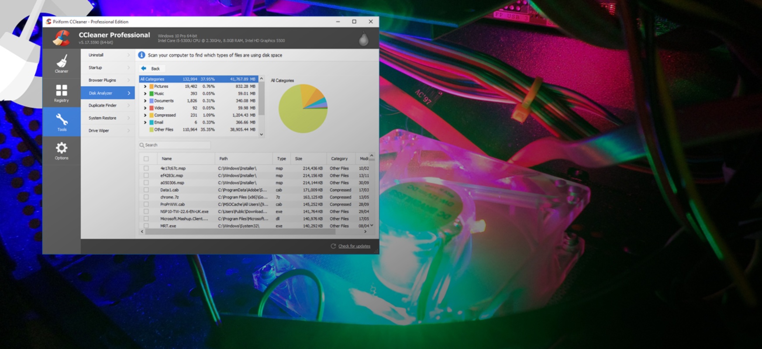
Task: Check the box for Data1.cab
Action: (146, 190)
